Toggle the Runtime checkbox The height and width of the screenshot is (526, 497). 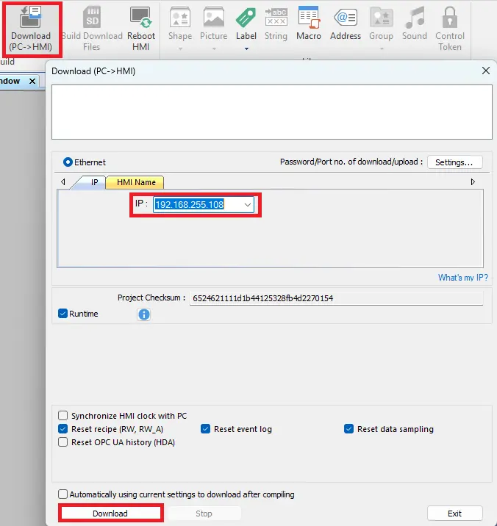(x=62, y=314)
